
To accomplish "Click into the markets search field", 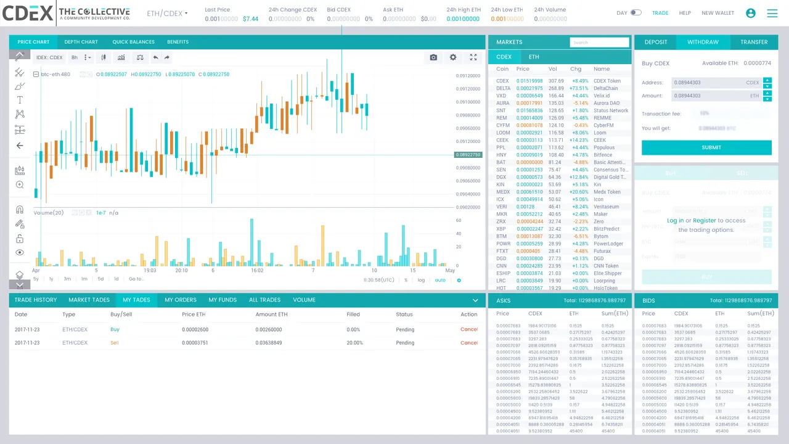I will [599, 43].
